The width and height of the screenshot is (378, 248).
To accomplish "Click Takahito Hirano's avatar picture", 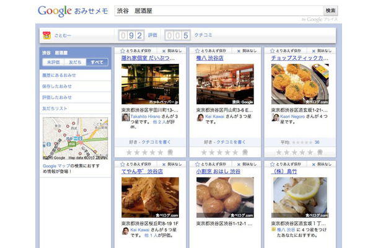I will [125, 117].
